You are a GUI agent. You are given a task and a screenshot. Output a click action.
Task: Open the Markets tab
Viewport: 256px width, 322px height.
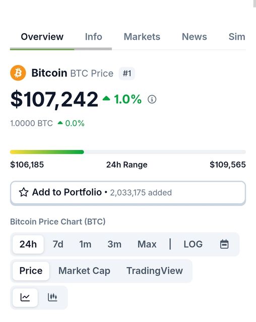[x=142, y=37]
